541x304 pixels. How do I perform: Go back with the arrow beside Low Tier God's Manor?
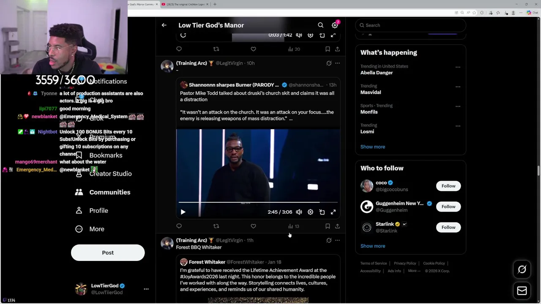(x=164, y=25)
